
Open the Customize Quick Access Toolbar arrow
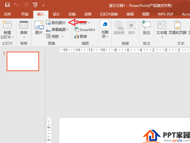43,5
